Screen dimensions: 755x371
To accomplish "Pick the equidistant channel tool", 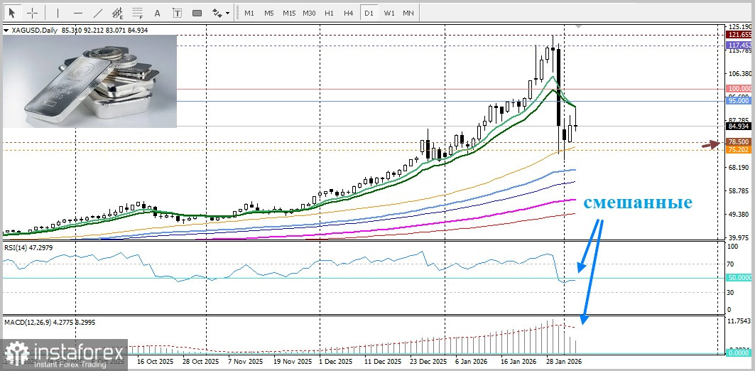I will click(117, 13).
